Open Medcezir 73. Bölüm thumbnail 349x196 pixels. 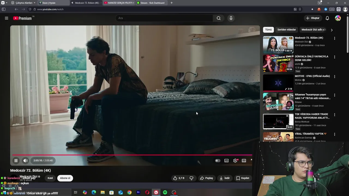pyautogui.click(x=278, y=45)
